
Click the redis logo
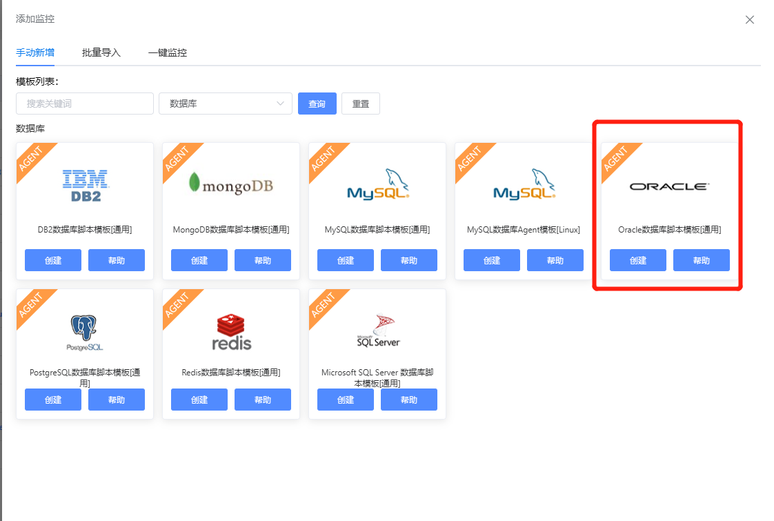(232, 332)
